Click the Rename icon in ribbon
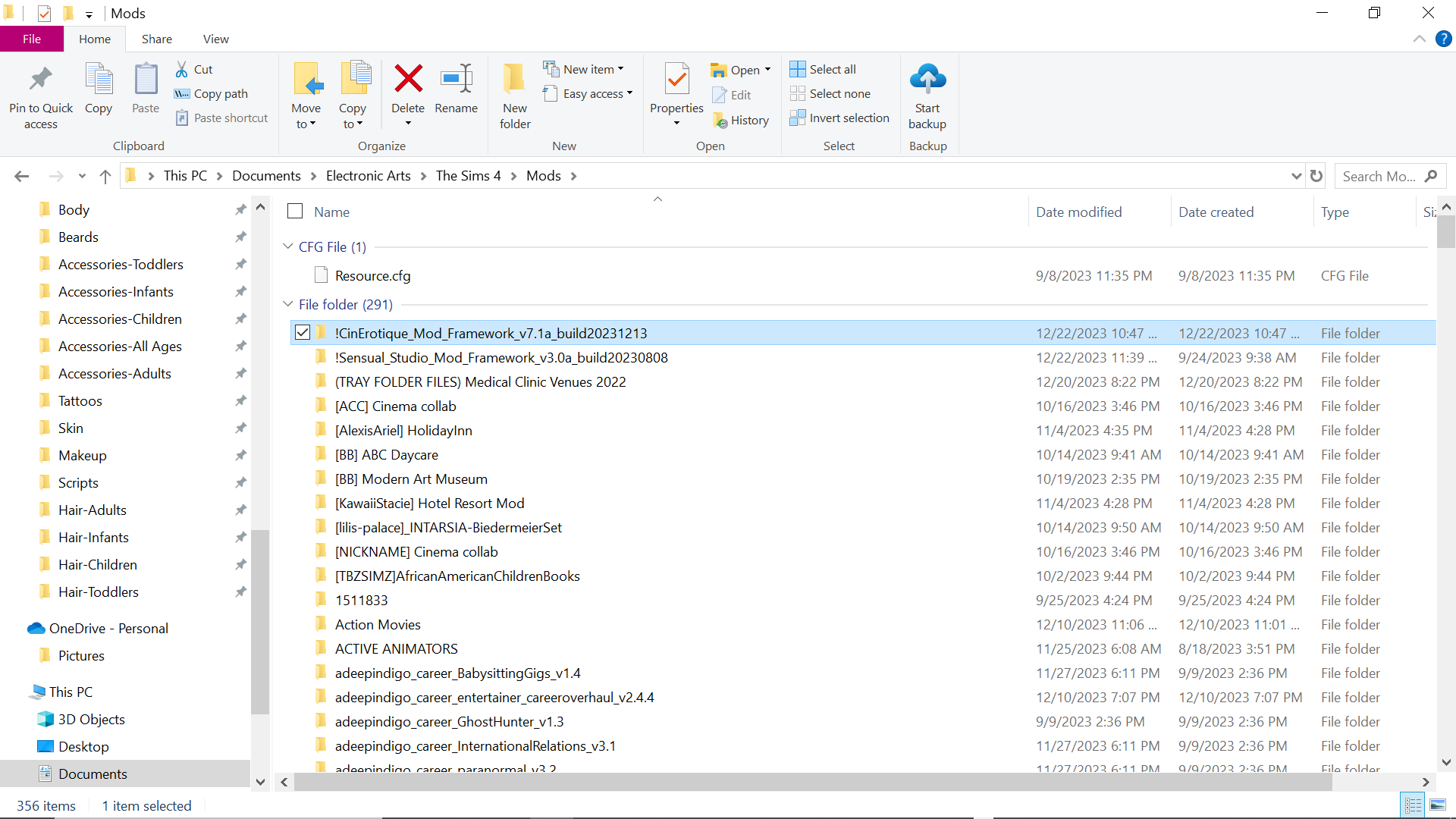The width and height of the screenshot is (1456, 819). click(x=456, y=79)
